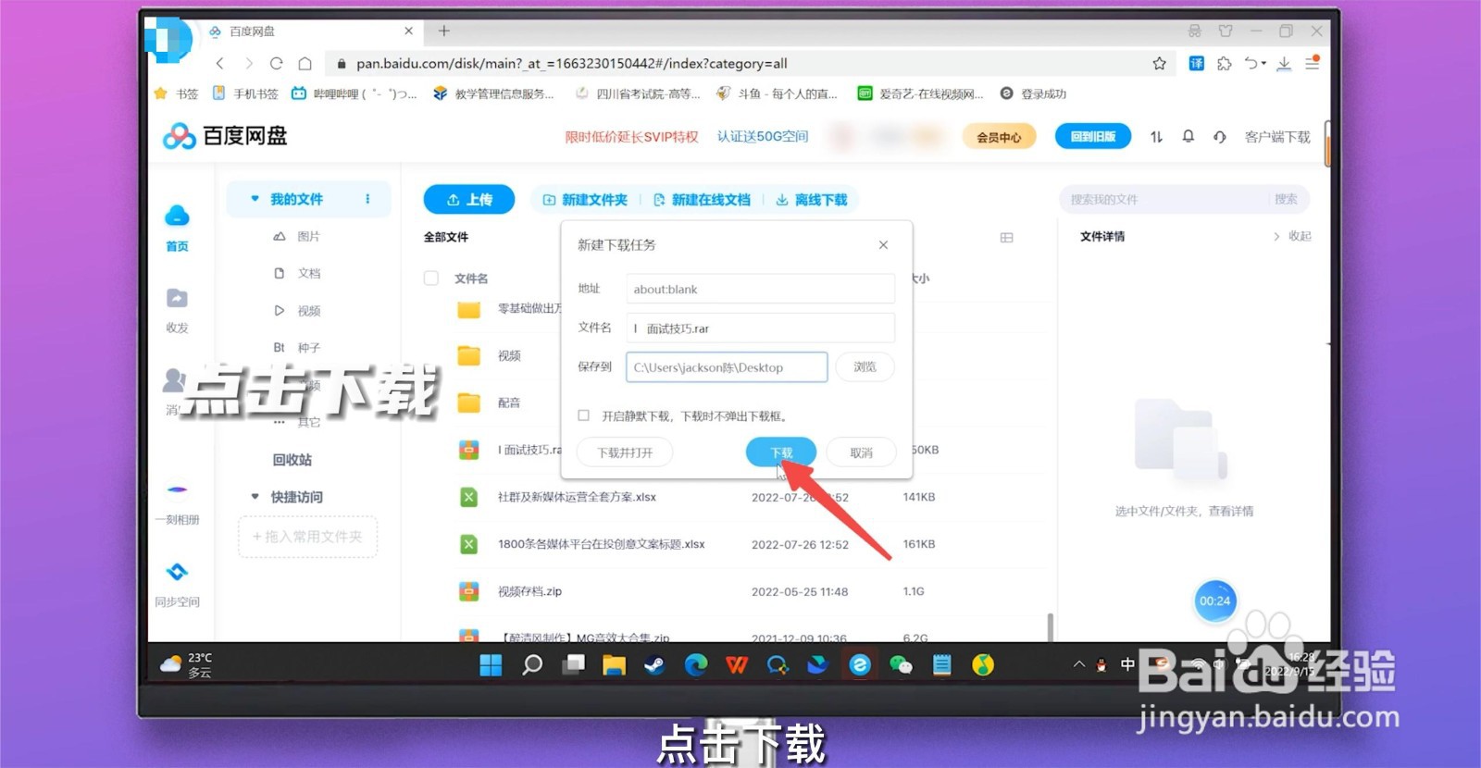Open the 配音 folder in the file list
Image resolution: width=1481 pixels, height=768 pixels.
[x=509, y=403]
